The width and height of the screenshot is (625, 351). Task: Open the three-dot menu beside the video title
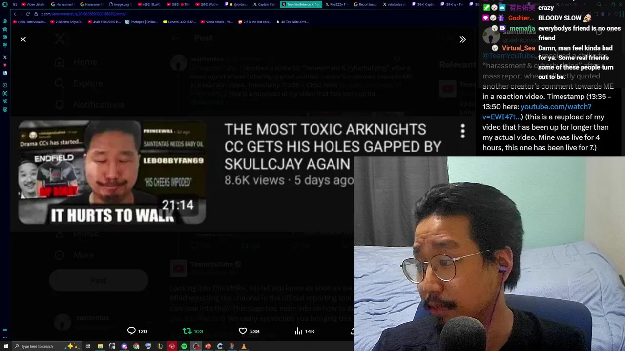tap(462, 131)
